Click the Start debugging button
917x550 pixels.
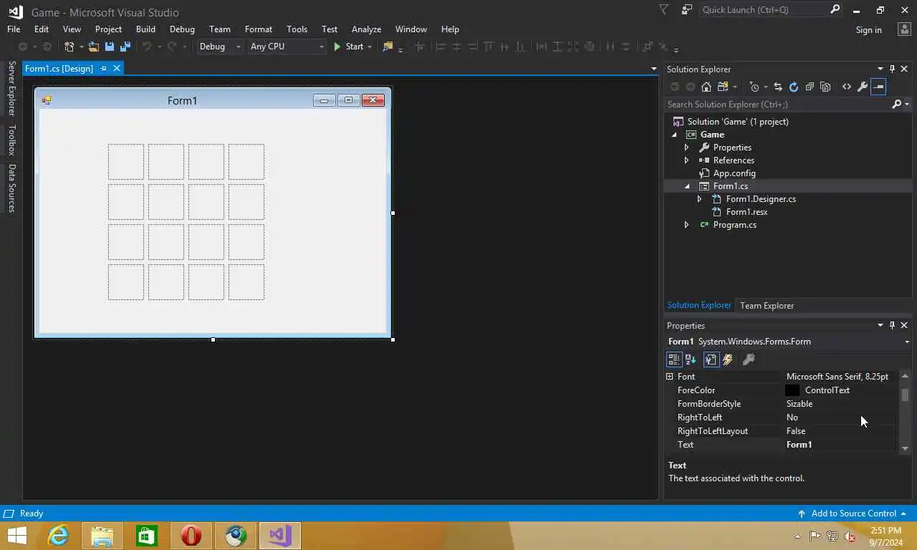tap(348, 47)
